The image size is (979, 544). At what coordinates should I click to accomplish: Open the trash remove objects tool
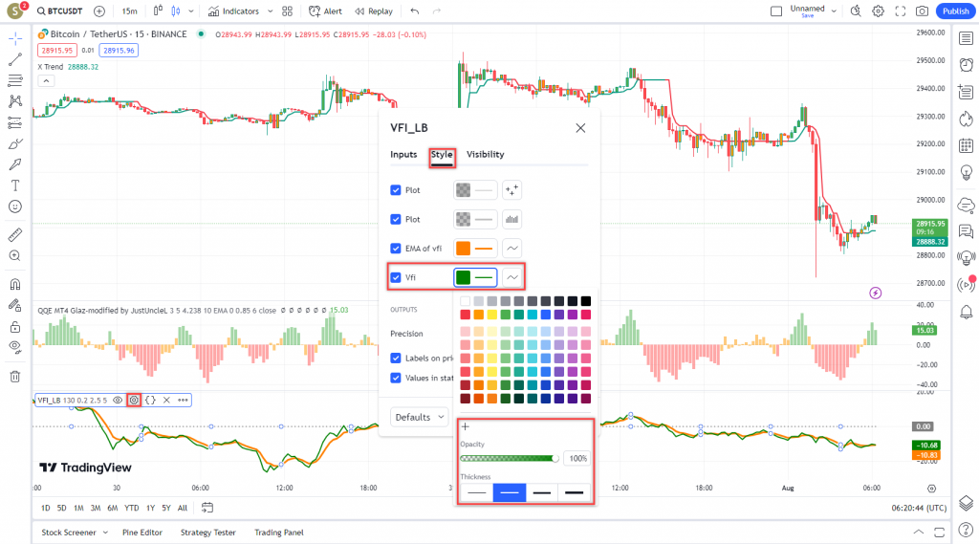pos(14,376)
